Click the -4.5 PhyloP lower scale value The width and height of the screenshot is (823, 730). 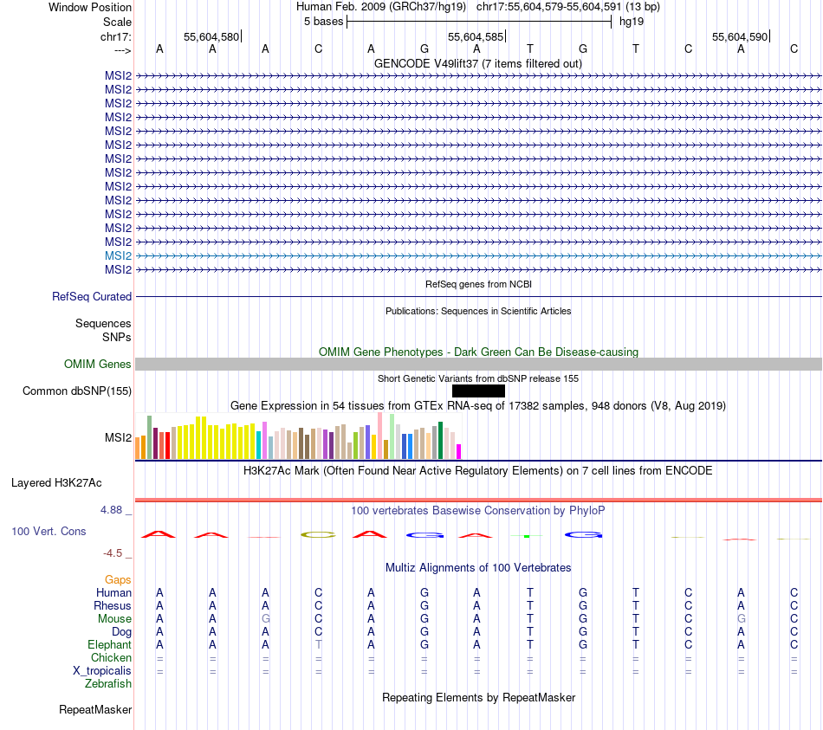pyautogui.click(x=113, y=553)
